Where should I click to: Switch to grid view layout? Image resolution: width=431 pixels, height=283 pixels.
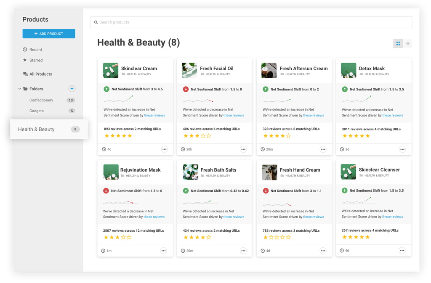(398, 43)
